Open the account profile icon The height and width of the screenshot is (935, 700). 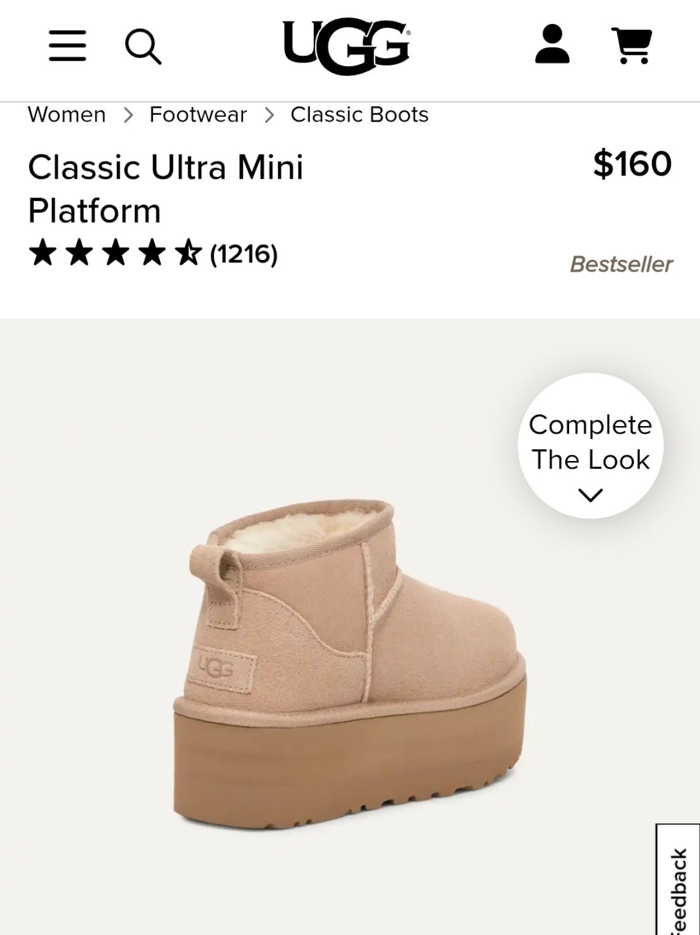[x=552, y=44]
